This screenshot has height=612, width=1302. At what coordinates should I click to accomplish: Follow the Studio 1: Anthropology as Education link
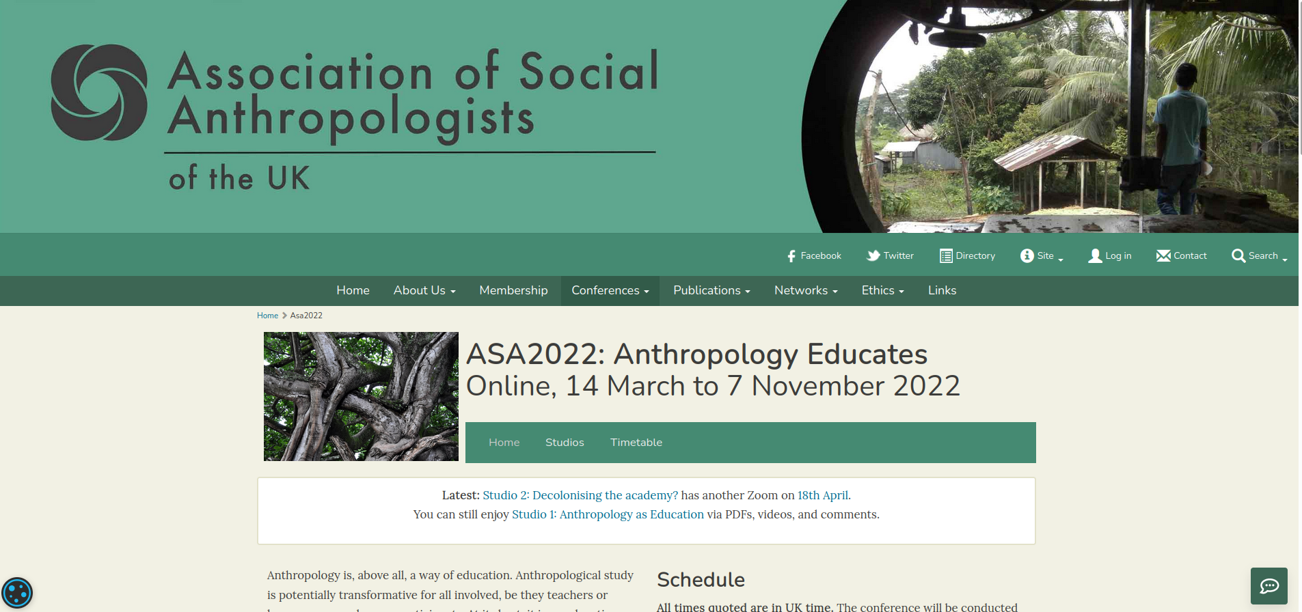point(608,514)
